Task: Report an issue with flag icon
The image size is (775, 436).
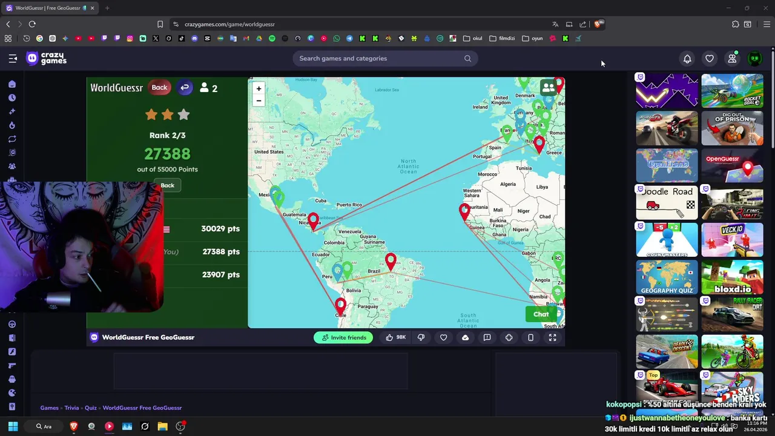Action: [x=487, y=337]
